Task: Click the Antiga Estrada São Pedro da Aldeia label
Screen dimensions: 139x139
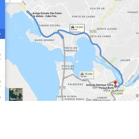Action: tap(47, 15)
